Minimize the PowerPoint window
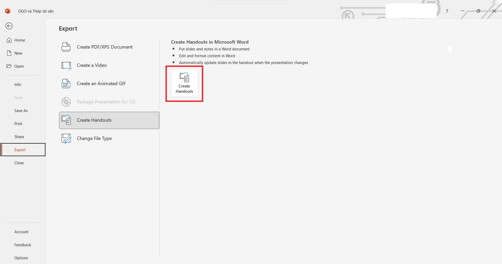The image size is (502, 264). pos(462,11)
